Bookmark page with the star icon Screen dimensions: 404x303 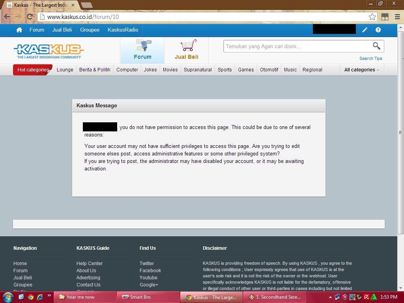point(372,17)
